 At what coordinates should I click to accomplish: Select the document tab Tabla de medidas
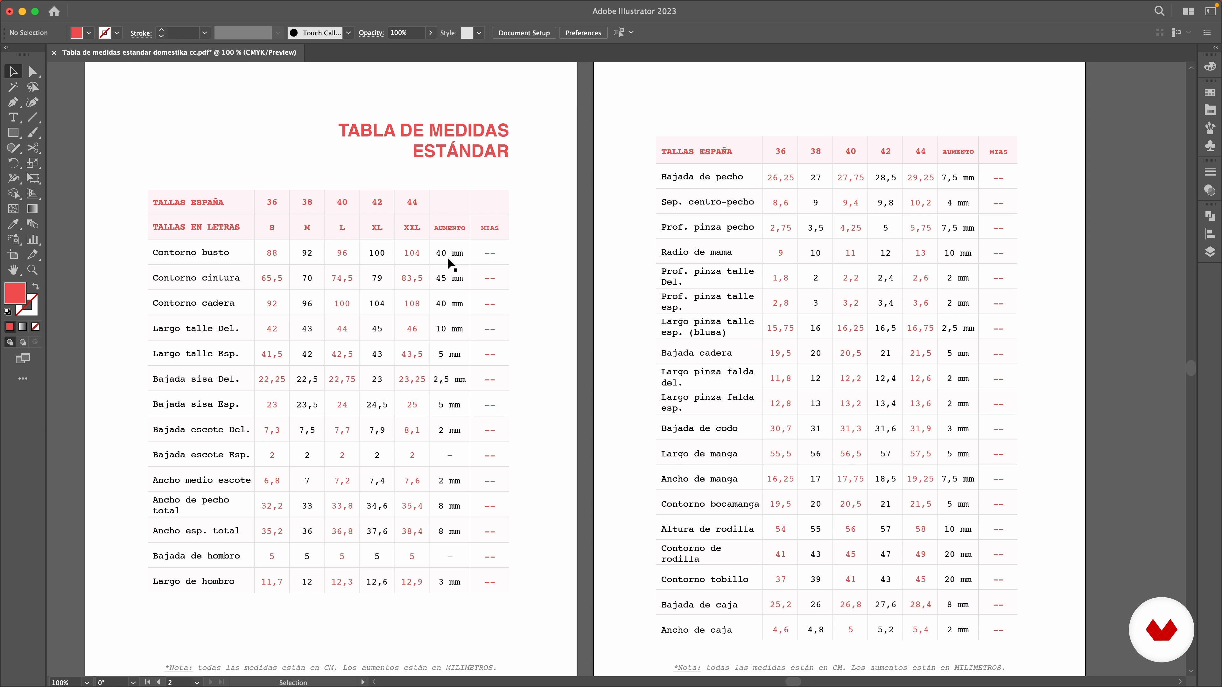point(179,52)
